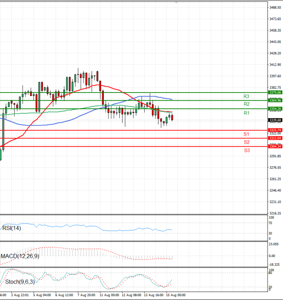Click the 3216.25 price scale value

pyautogui.click(x=275, y=213)
